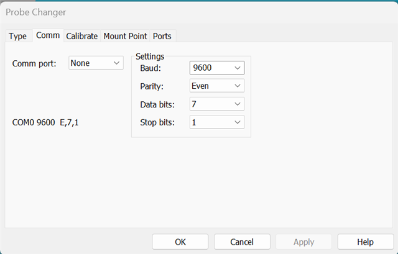
Task: Open Help for Probe Changer
Action: [366, 242]
